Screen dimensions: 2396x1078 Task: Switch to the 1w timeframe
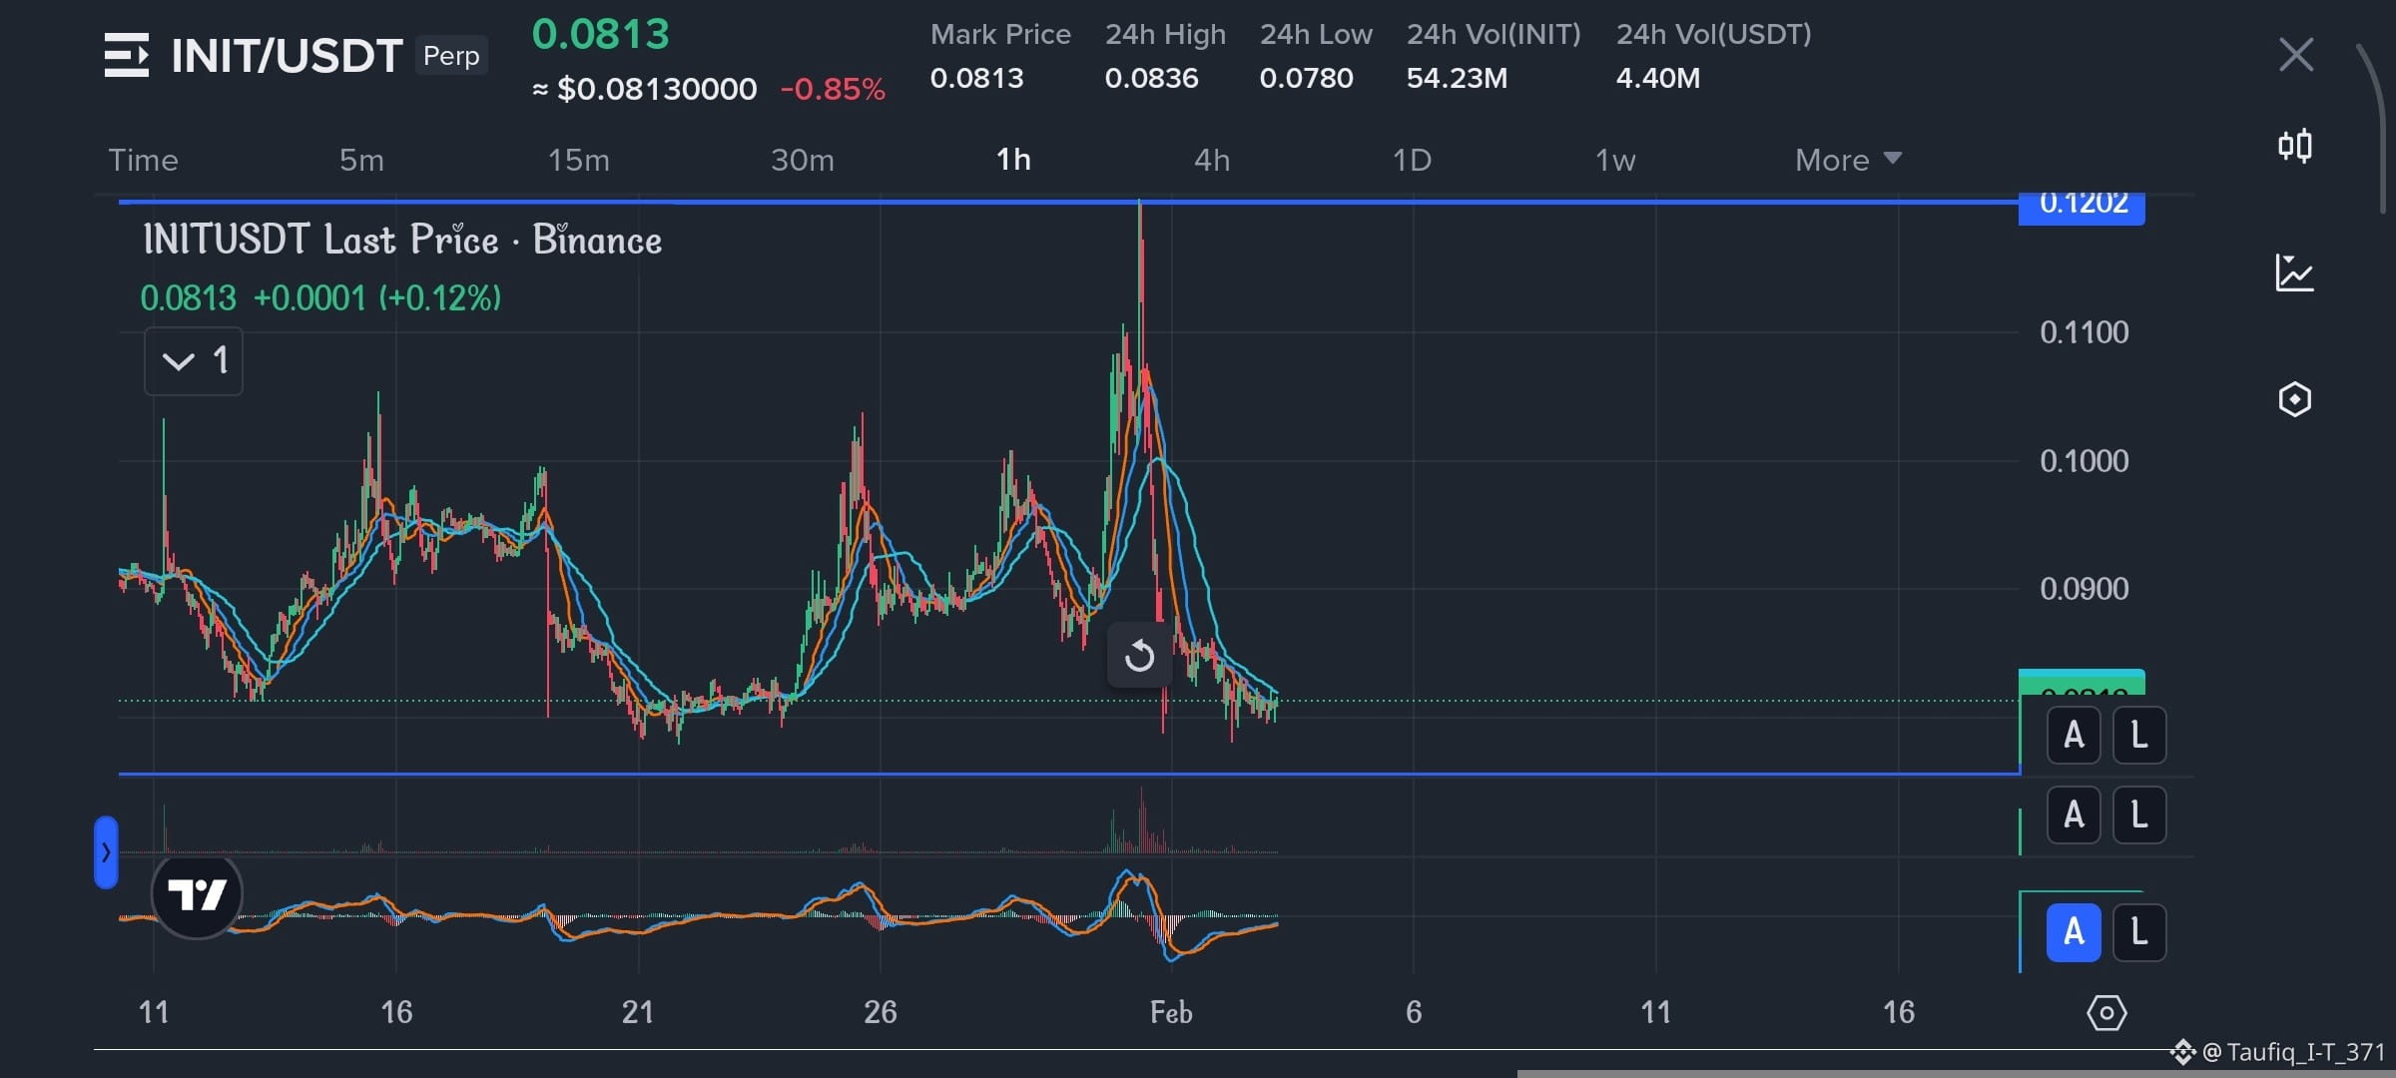pyautogui.click(x=1614, y=160)
